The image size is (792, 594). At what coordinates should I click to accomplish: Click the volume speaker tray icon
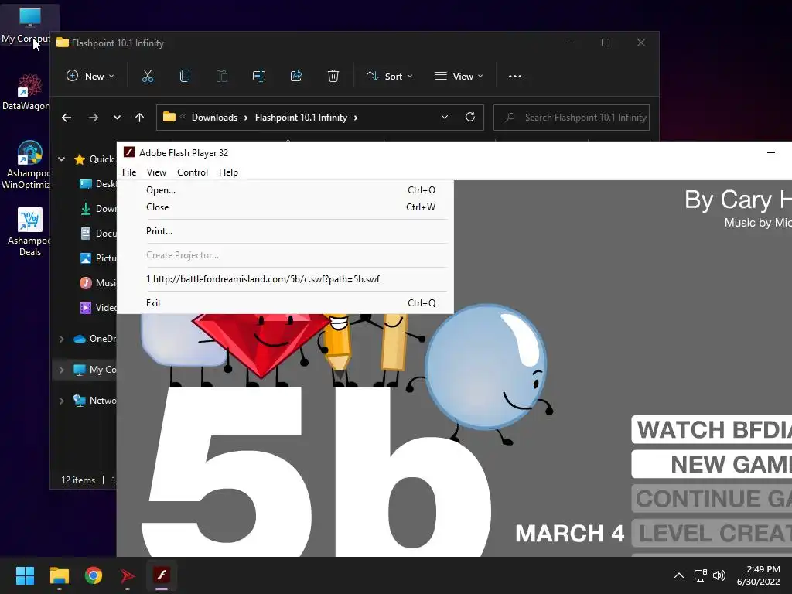coord(719,575)
